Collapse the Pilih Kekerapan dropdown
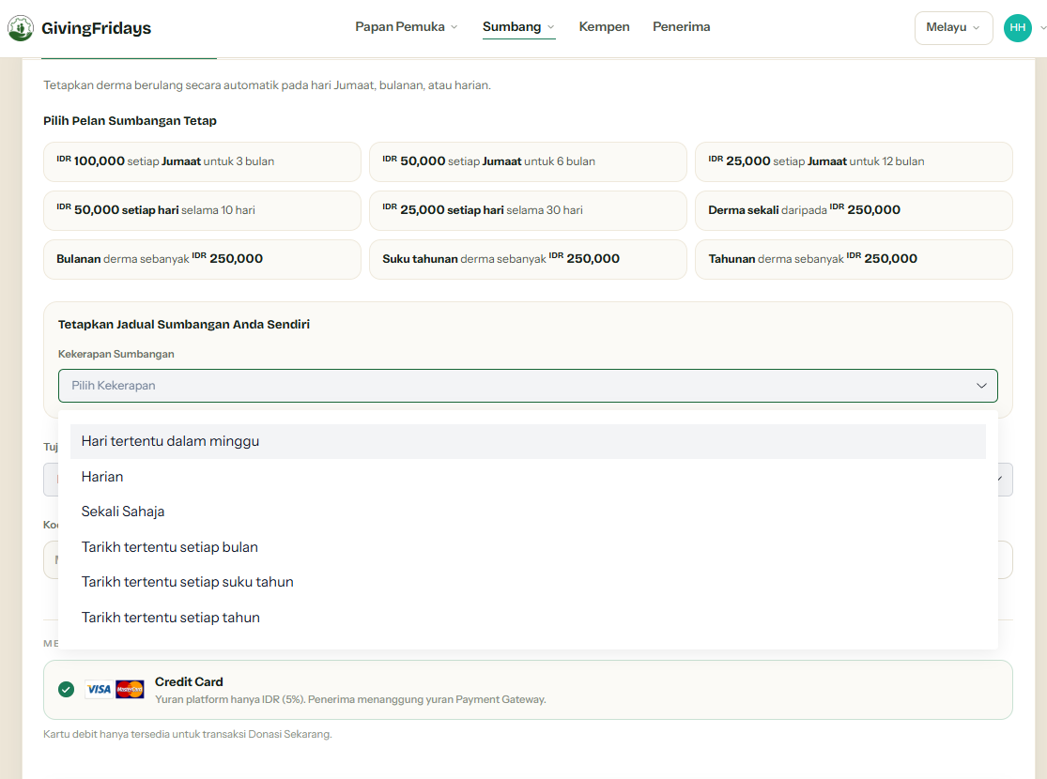 (528, 386)
